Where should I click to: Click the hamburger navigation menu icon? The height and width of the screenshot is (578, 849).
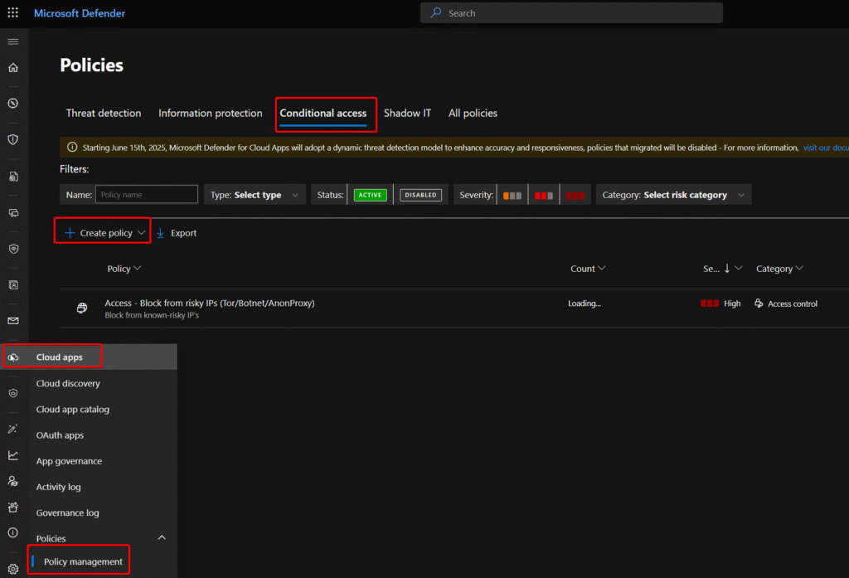(12, 41)
